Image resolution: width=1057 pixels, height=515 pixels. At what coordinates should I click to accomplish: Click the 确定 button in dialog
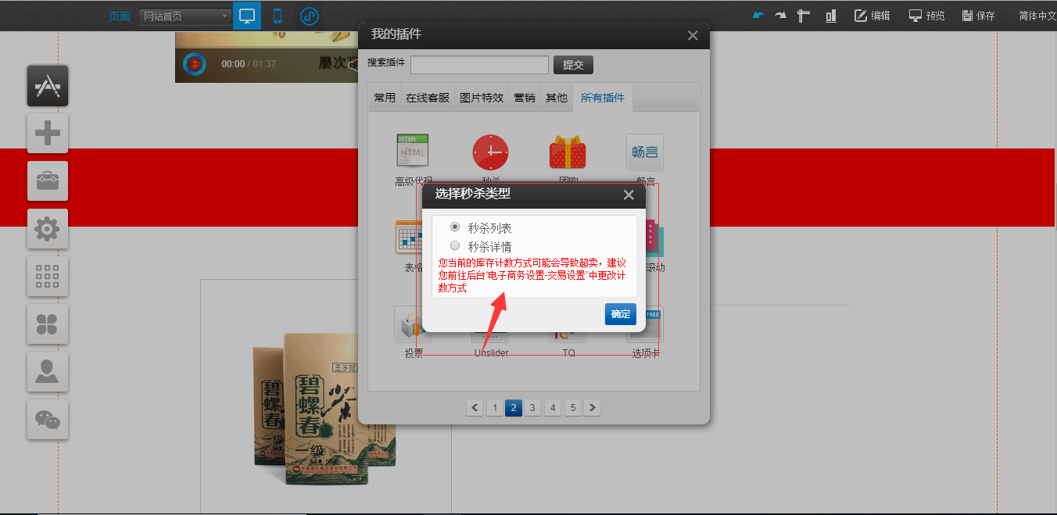[620, 314]
